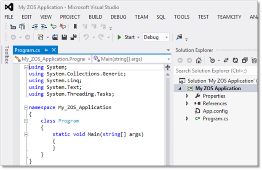Open the Toolbox side tab
262x170 pixels.
click(7, 55)
